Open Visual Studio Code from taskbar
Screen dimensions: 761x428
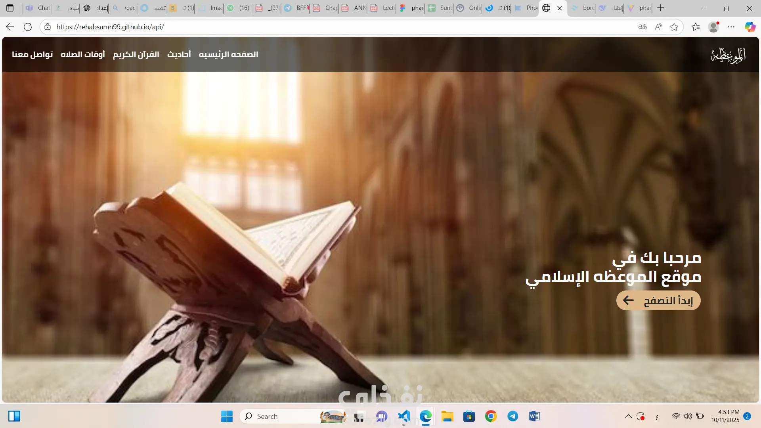coord(403,416)
